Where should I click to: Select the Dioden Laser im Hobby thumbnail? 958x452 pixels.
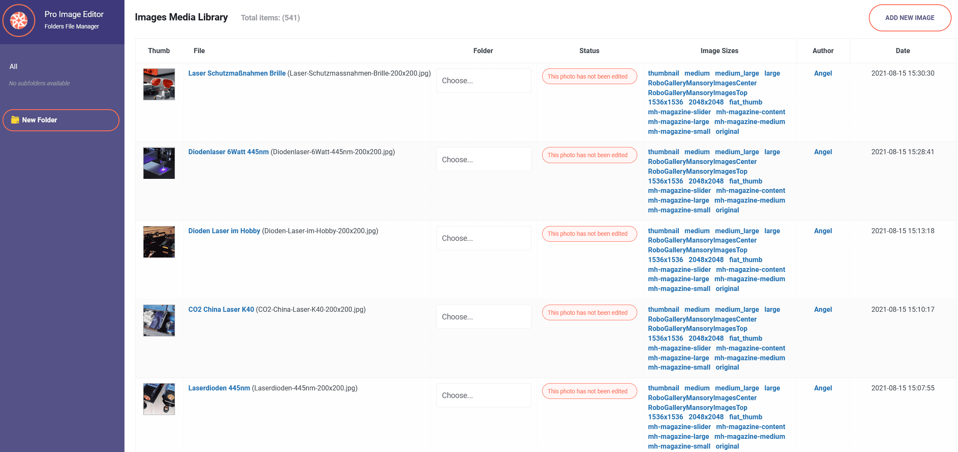(159, 242)
